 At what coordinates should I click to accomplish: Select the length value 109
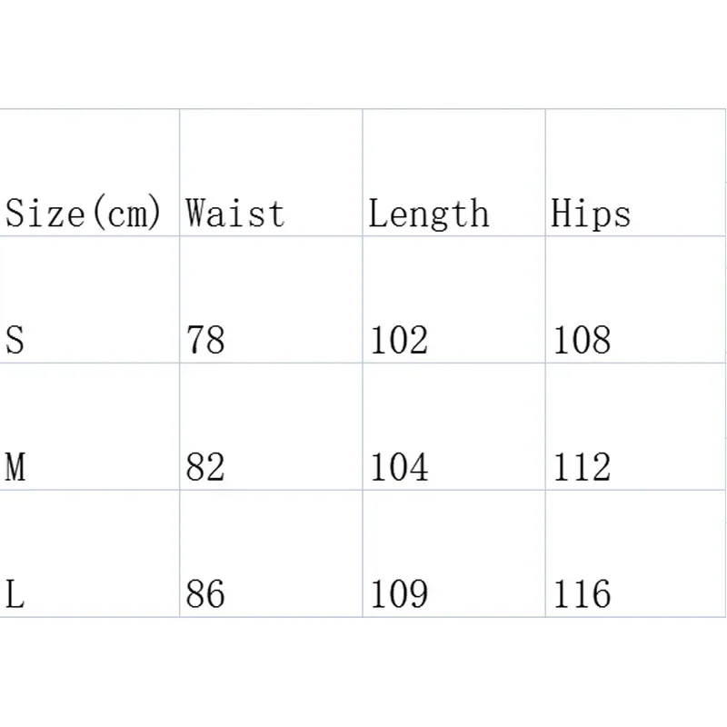coord(399,595)
